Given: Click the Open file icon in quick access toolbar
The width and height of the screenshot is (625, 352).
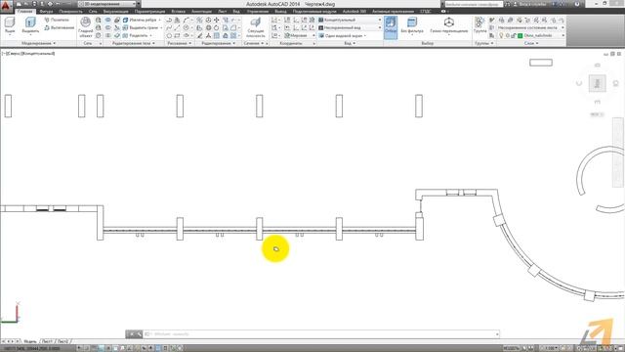Looking at the screenshot, I should pos(26,4).
